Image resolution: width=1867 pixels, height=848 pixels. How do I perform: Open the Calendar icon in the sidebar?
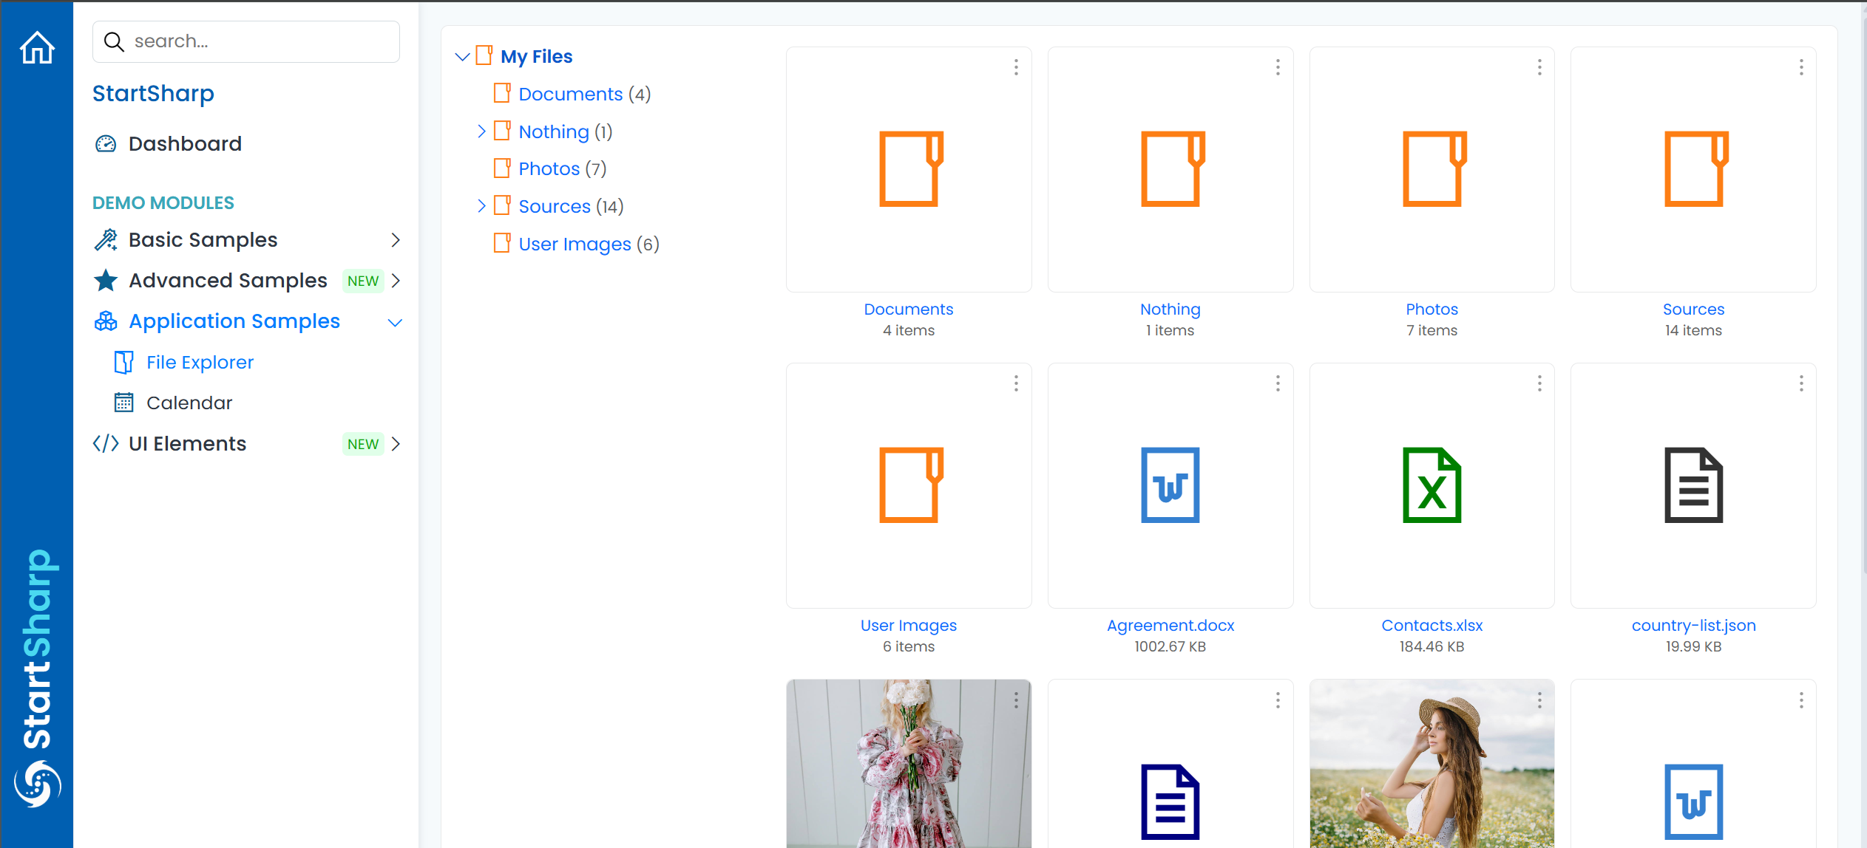pyautogui.click(x=123, y=403)
